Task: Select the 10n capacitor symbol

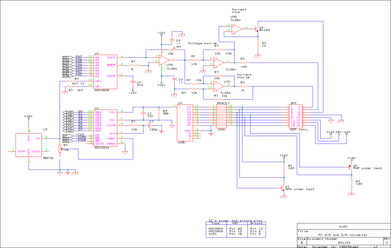Action: [x=143, y=113]
